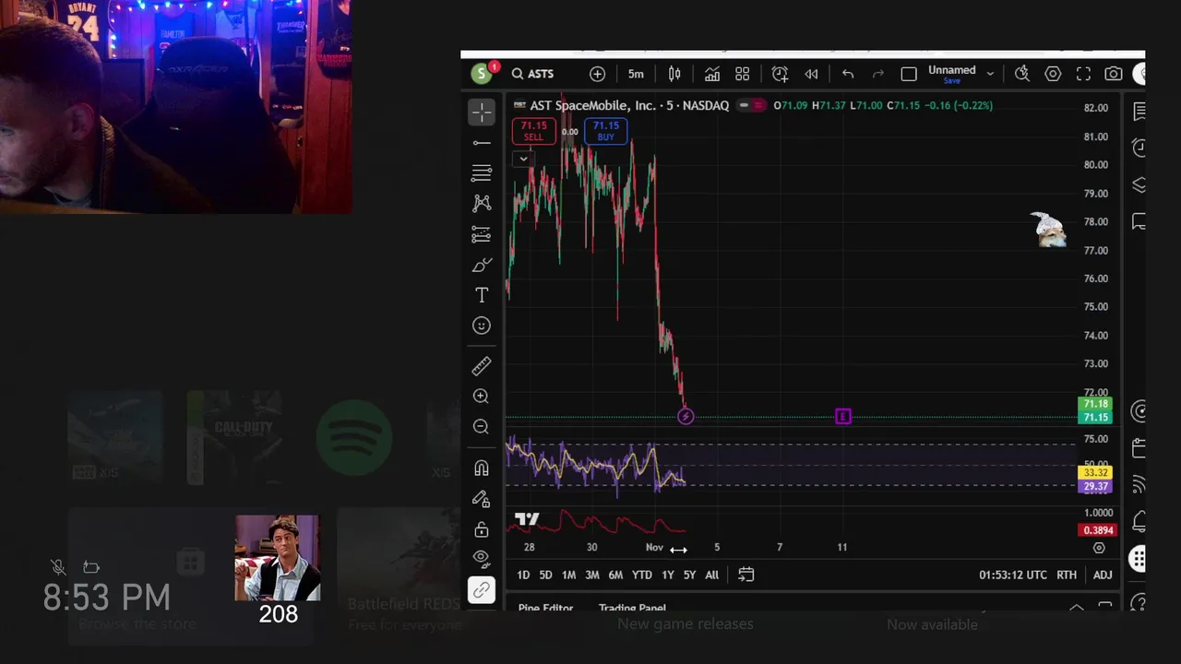Click the zoom out tool
The width and height of the screenshot is (1181, 664).
pyautogui.click(x=481, y=427)
